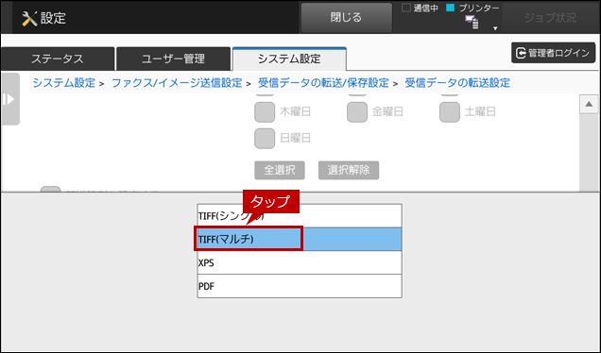Click the wrench settings icon

point(29,18)
